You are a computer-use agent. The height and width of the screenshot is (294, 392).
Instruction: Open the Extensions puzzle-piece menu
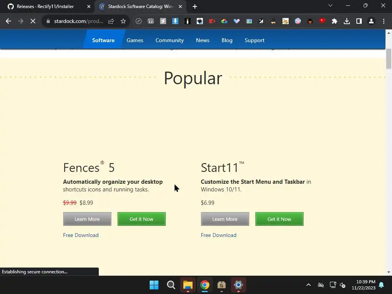[x=335, y=21]
